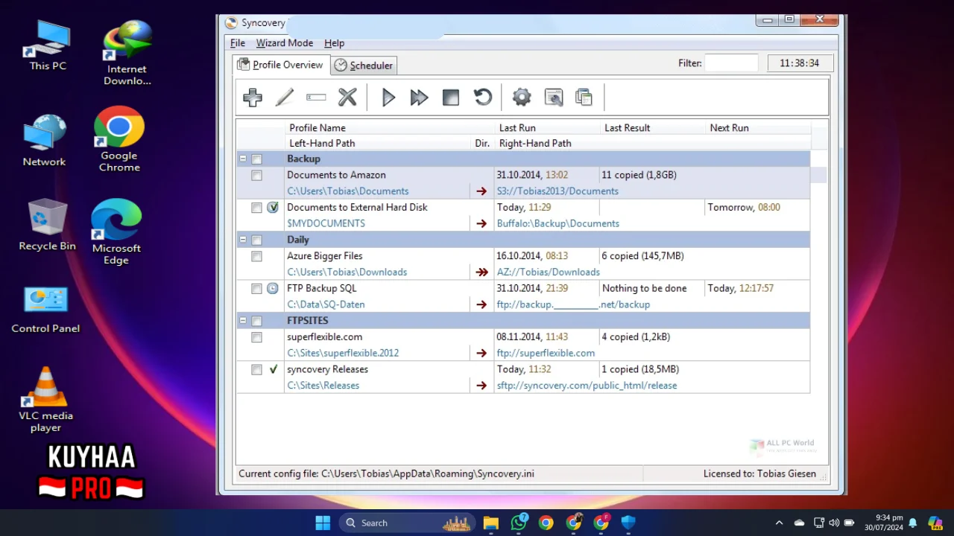Viewport: 954px width, 536px height.
Task: Click clock icon beside FTP Backup SQL
Action: [273, 288]
